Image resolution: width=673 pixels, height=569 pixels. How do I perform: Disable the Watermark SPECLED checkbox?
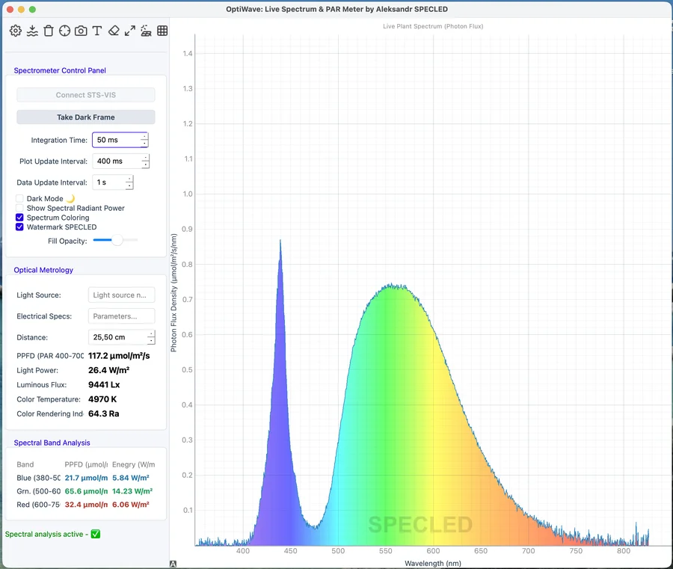pyautogui.click(x=19, y=227)
